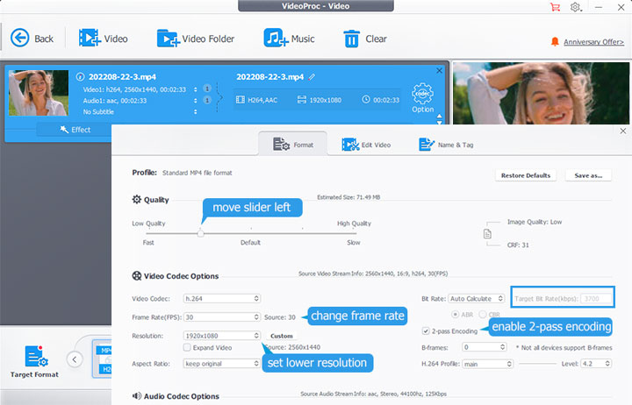This screenshot has width=632, height=405.
Task: Switch to the Name & Tag tab
Action: (x=446, y=145)
